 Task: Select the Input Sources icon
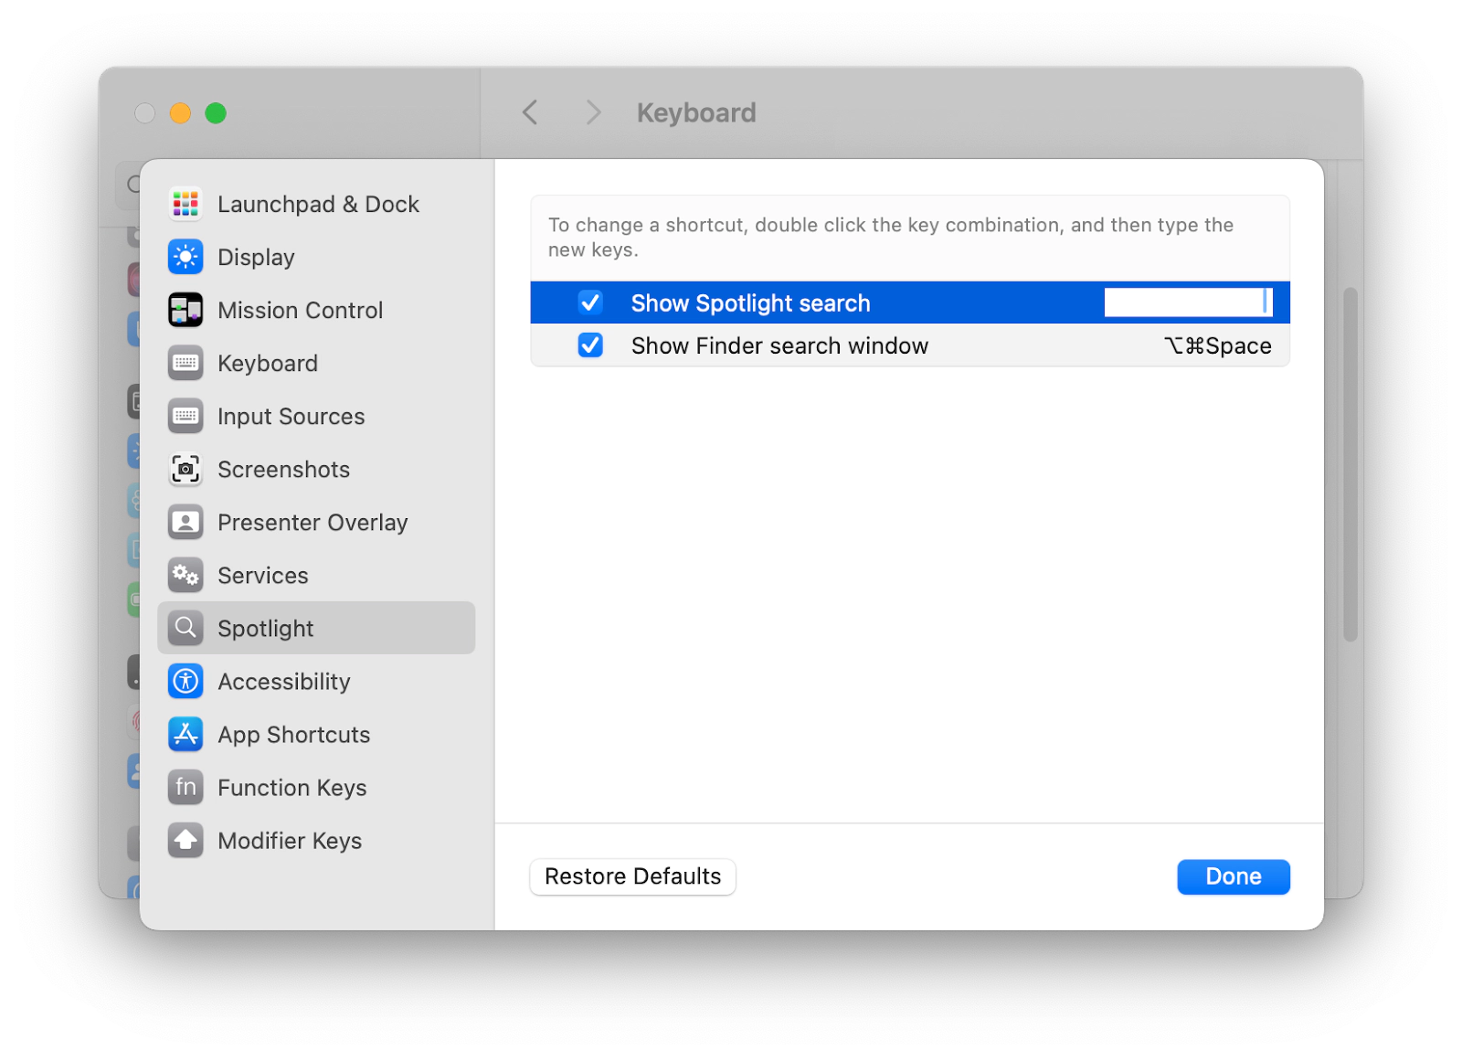[185, 416]
